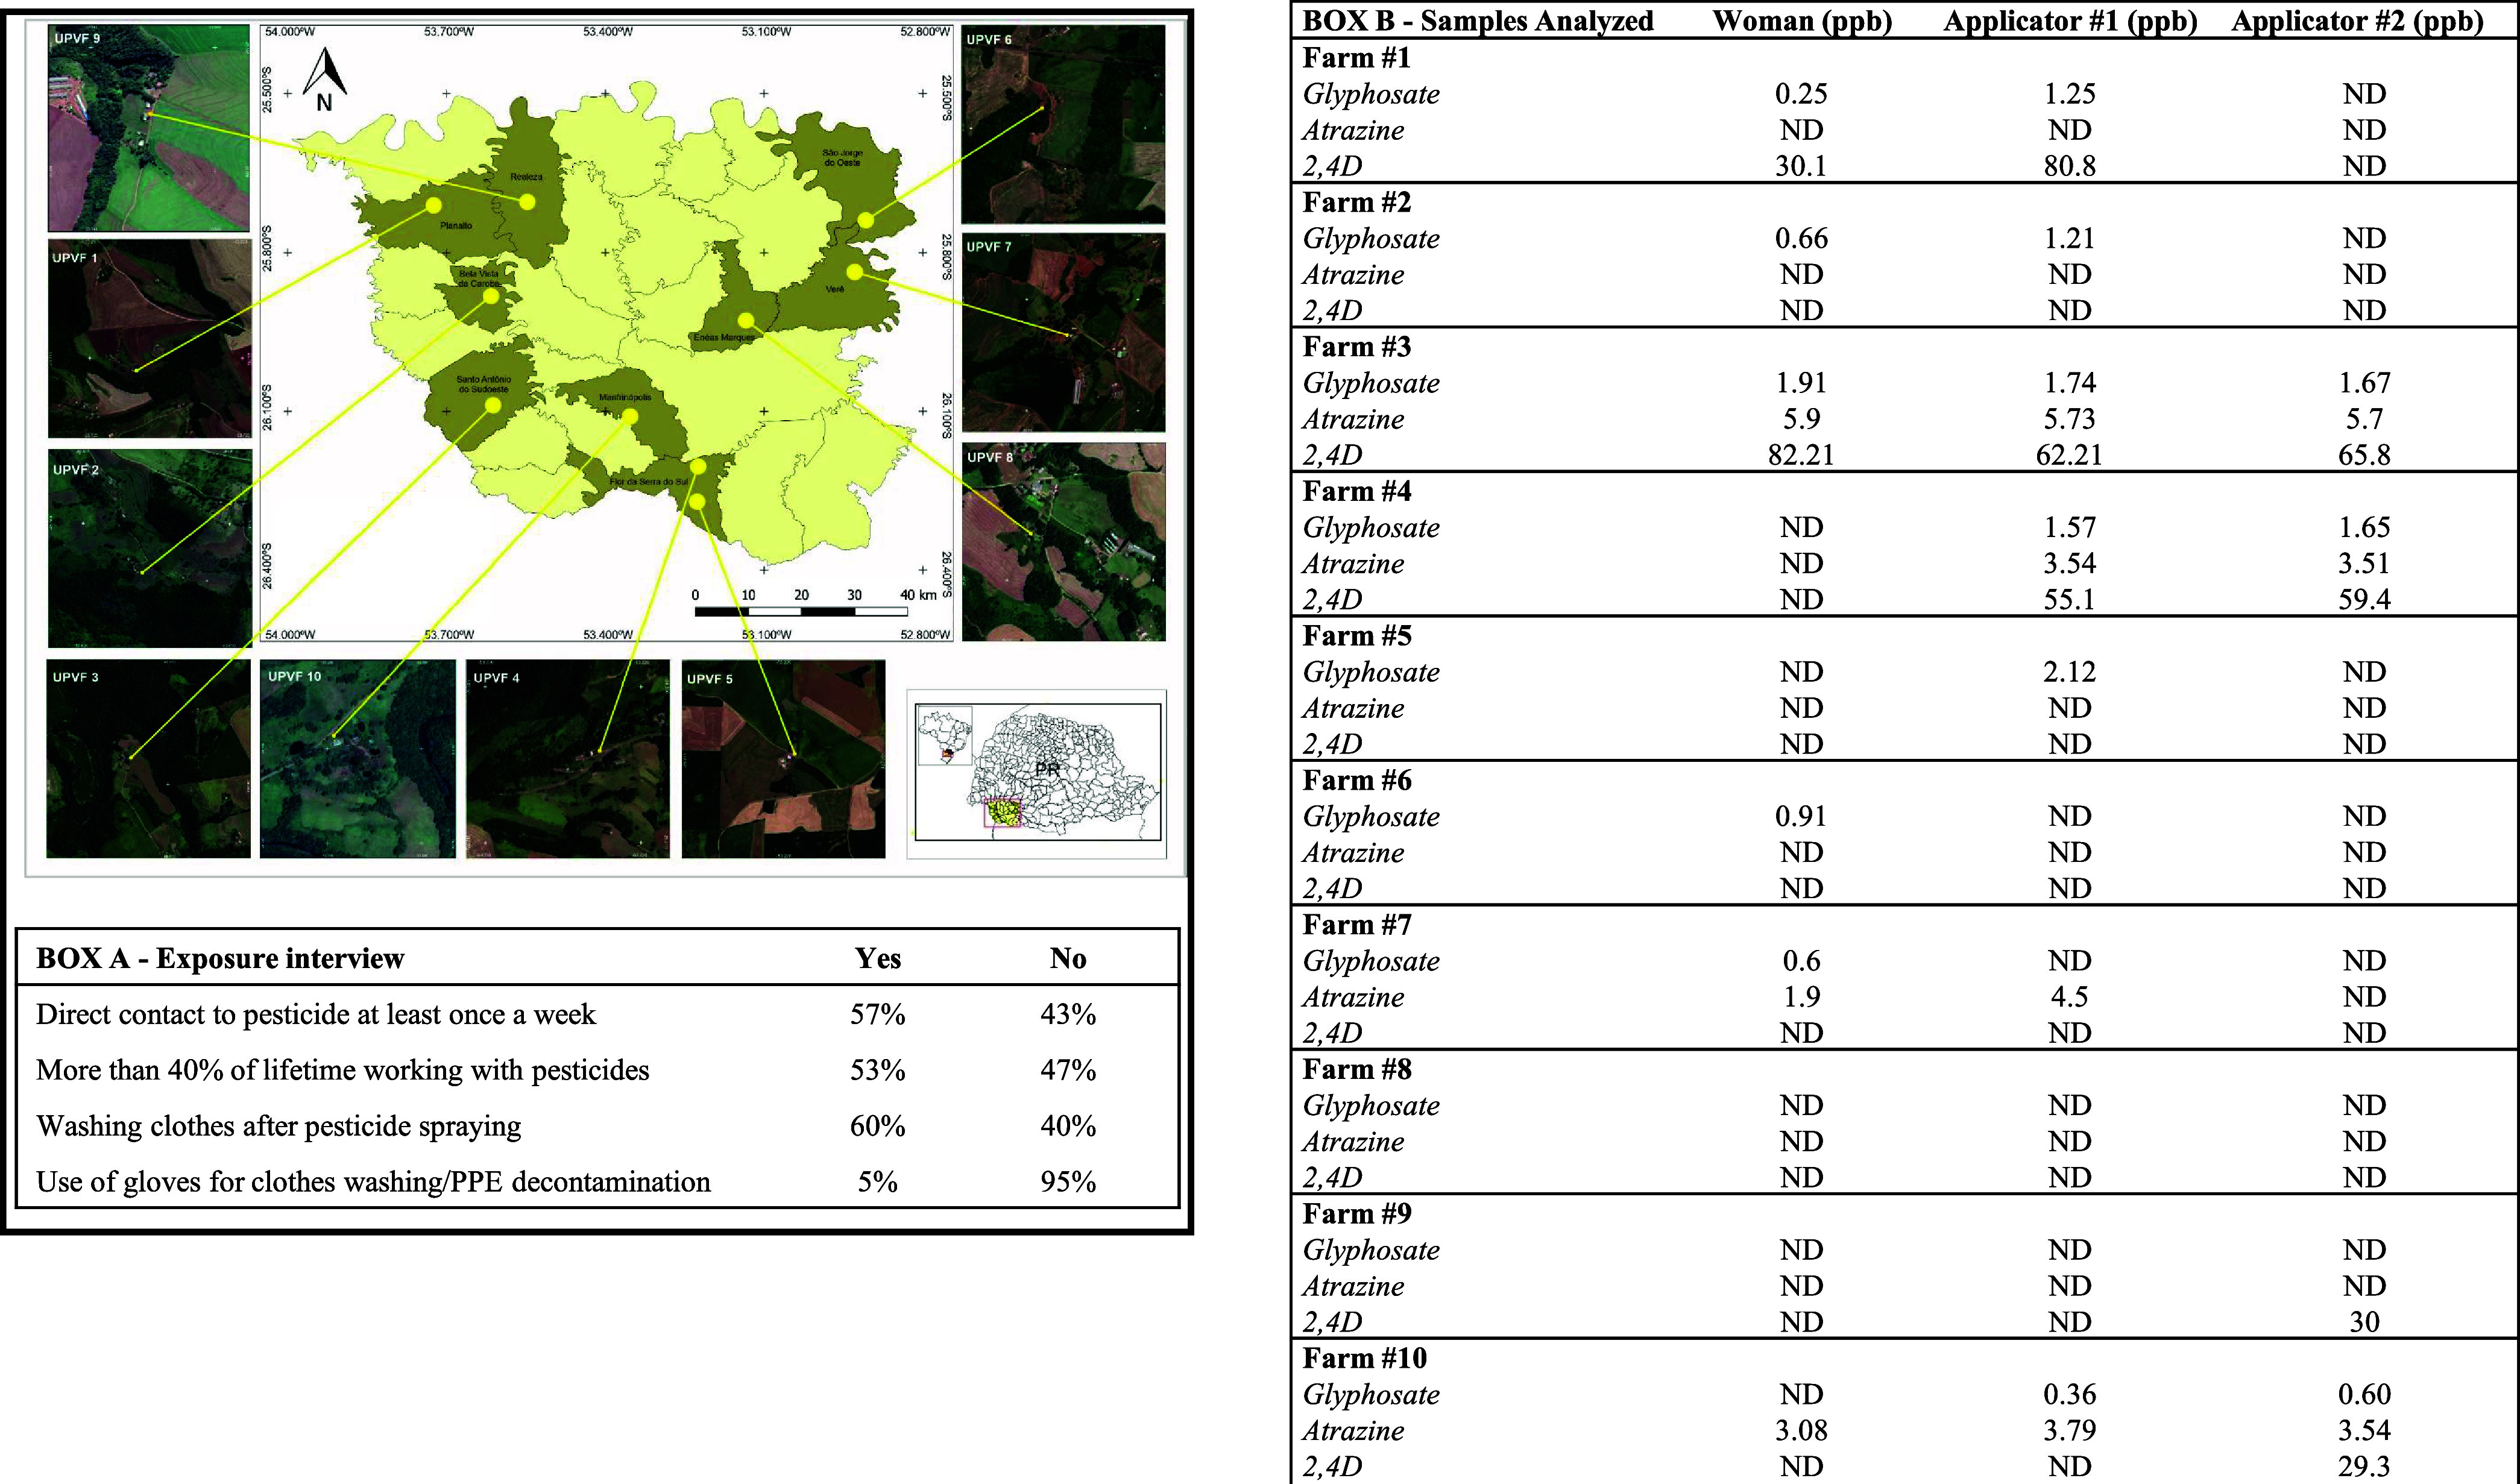The width and height of the screenshot is (2520, 1484).
Task: Click the 'Farm #5' row heading
Action: pos(1356,636)
